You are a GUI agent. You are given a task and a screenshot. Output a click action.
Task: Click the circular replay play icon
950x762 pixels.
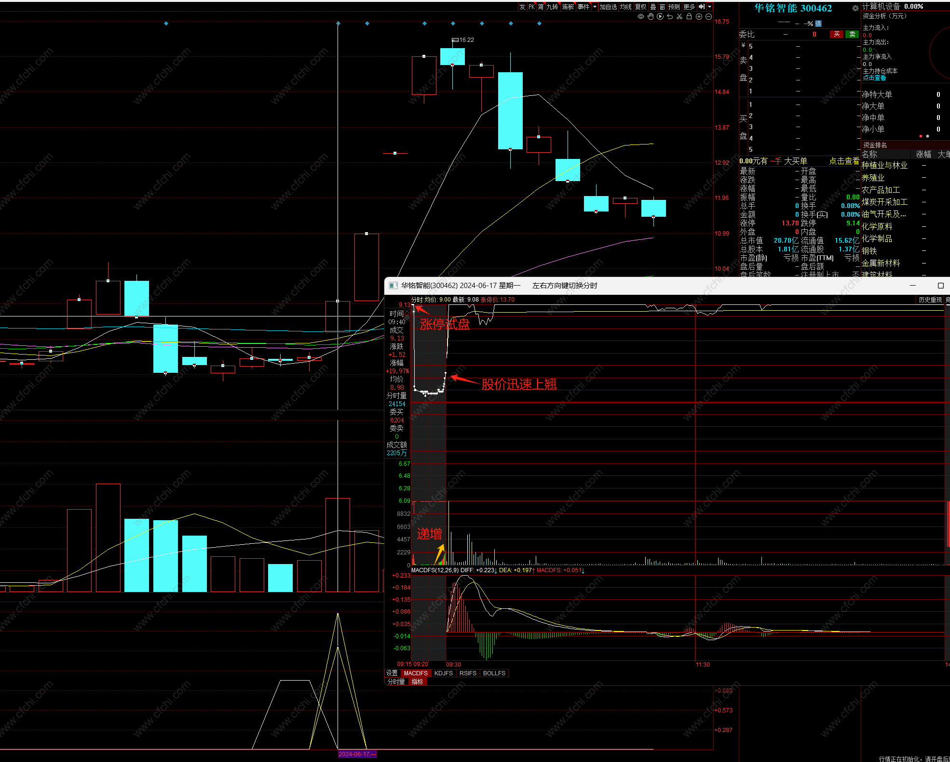tap(660, 16)
